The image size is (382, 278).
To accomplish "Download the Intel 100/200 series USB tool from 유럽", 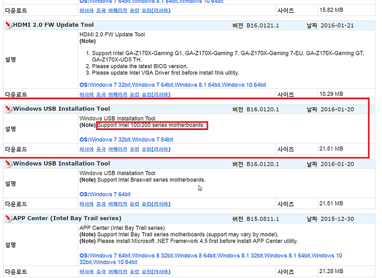I will 134,149.
